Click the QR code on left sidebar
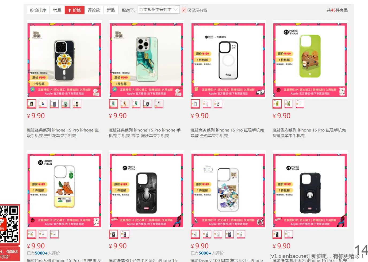Viewport: 368px width, 262px height. pos(9,224)
